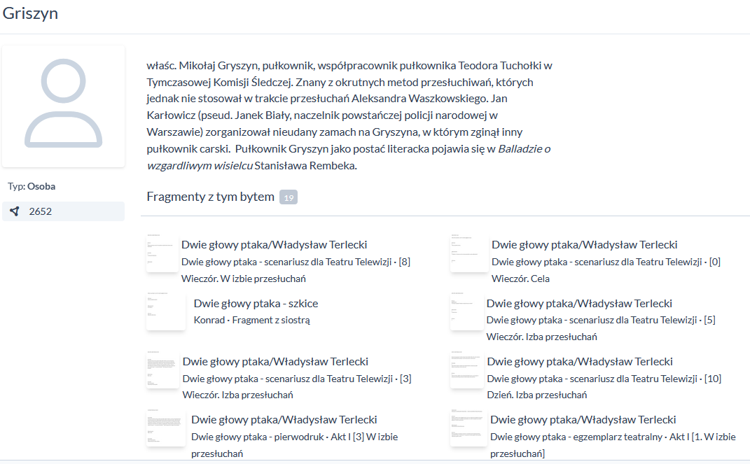Open thumbnail of scenariusz fragment [3]
The image size is (750, 464).
click(162, 370)
